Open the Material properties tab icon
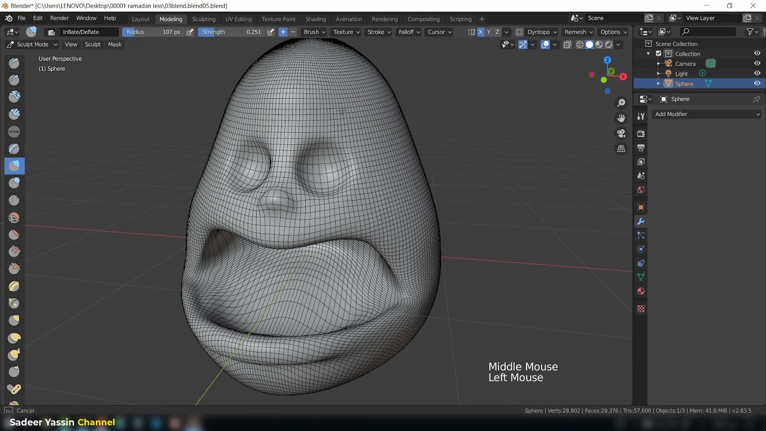 click(x=641, y=292)
